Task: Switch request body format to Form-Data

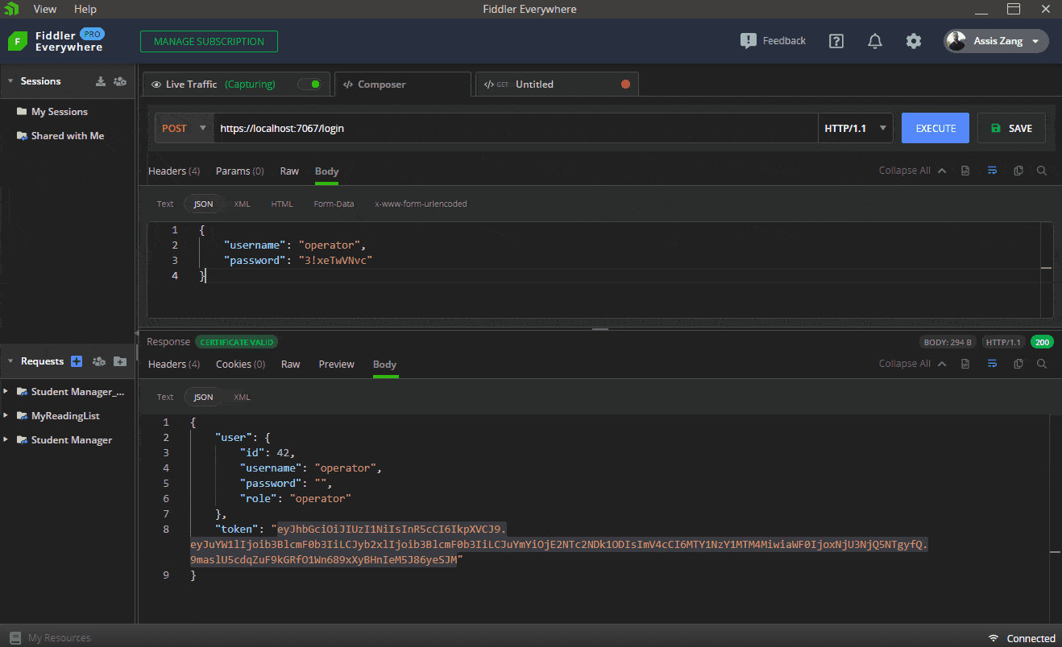Action: pyautogui.click(x=334, y=204)
